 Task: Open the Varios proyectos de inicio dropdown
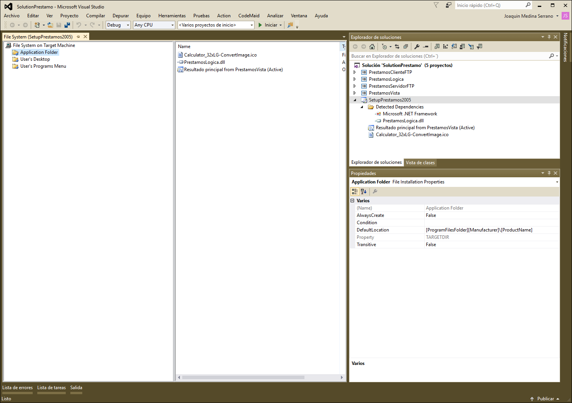point(252,25)
